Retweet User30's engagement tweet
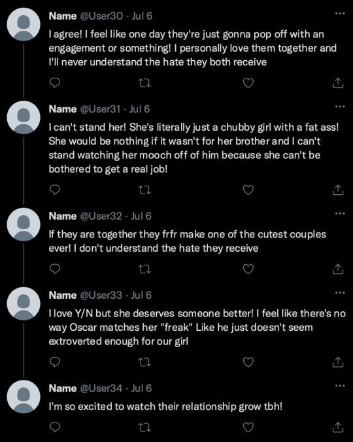This screenshot has height=442, width=353. point(145,83)
